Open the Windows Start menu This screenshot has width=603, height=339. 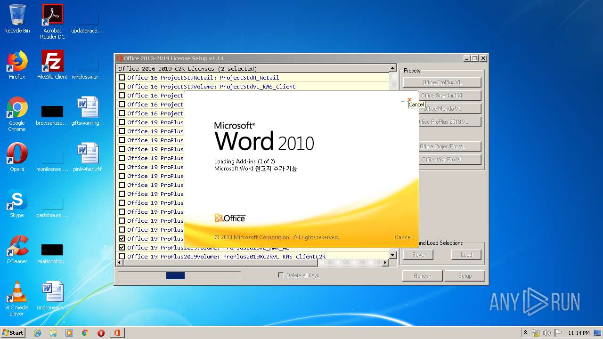click(13, 333)
